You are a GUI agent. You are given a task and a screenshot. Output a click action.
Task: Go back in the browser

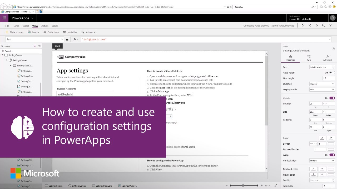click(4, 7)
